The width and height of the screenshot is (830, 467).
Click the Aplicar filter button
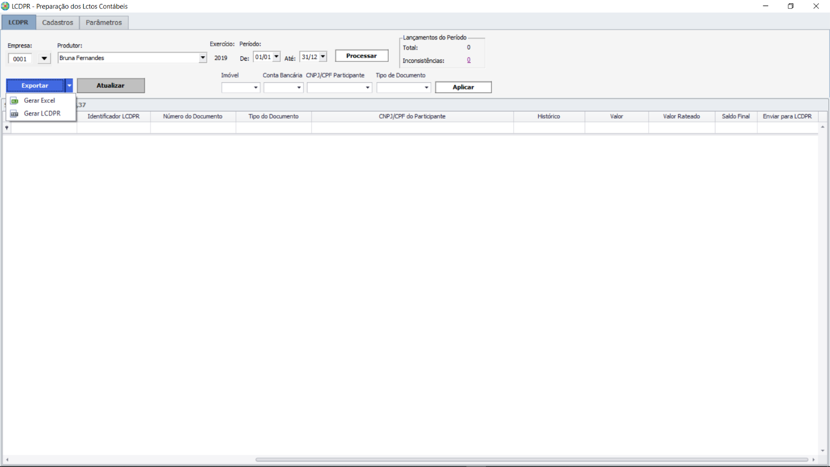coord(463,87)
